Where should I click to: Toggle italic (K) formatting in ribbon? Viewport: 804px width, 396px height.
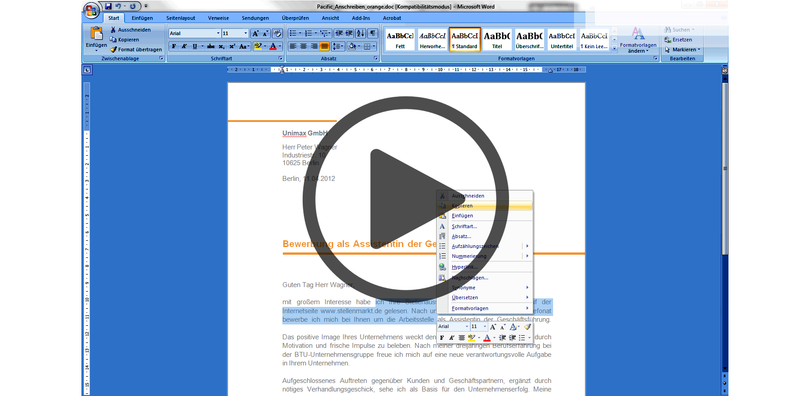184,46
